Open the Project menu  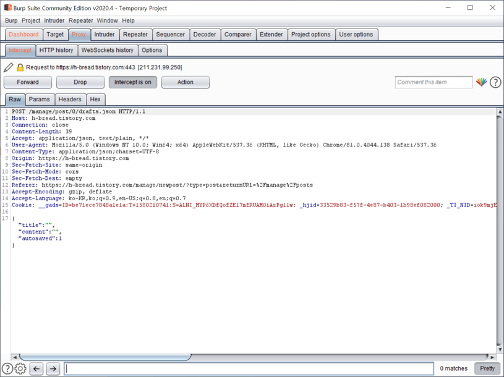(31, 20)
